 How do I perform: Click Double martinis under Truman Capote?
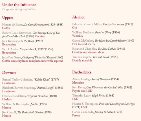coord(82,60)
